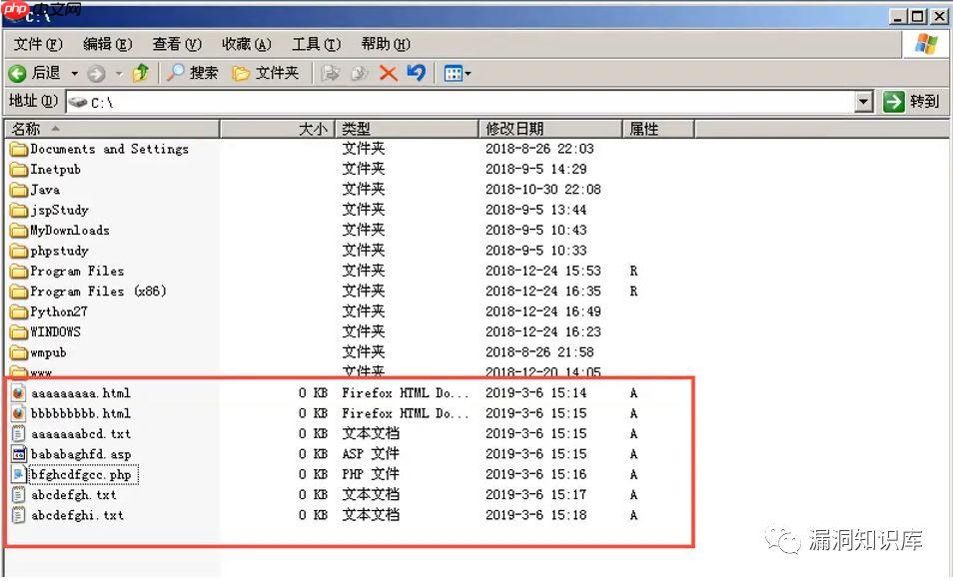Image resolution: width=953 pixels, height=581 pixels.
Task: Select the abcdefgh.txt file icon
Action: point(19,495)
